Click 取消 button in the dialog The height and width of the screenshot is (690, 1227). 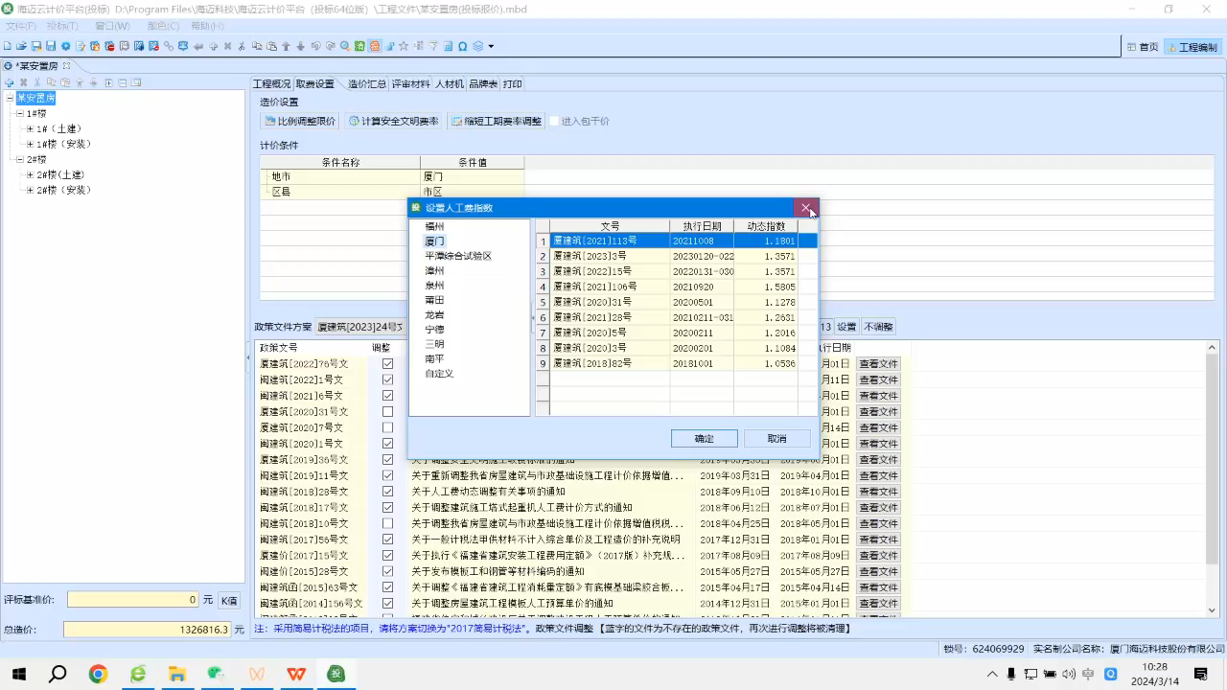[777, 438]
